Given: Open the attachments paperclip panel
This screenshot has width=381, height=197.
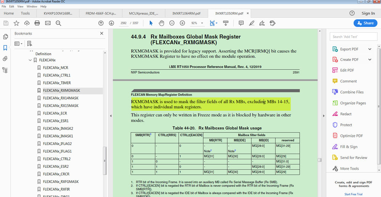Looking at the screenshot, I should click(5, 59).
